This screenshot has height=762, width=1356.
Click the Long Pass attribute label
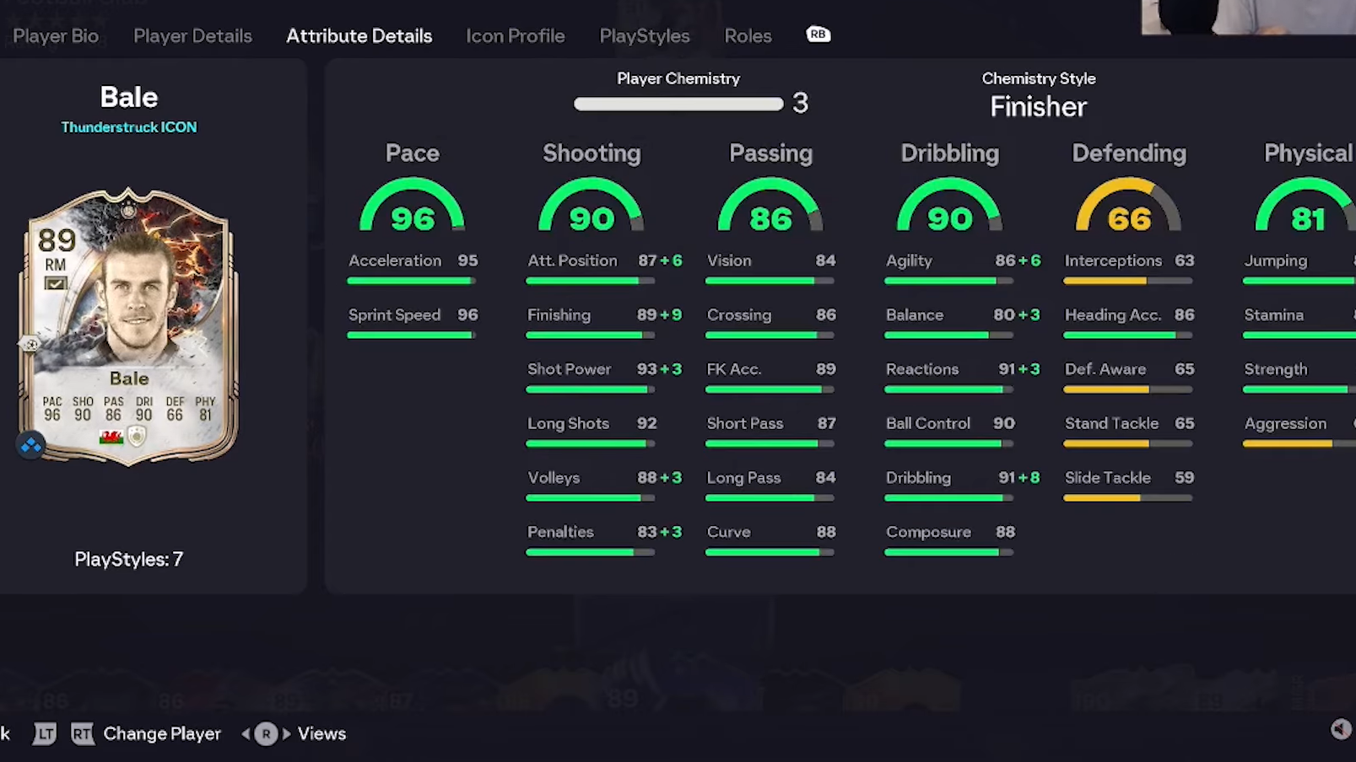(744, 478)
